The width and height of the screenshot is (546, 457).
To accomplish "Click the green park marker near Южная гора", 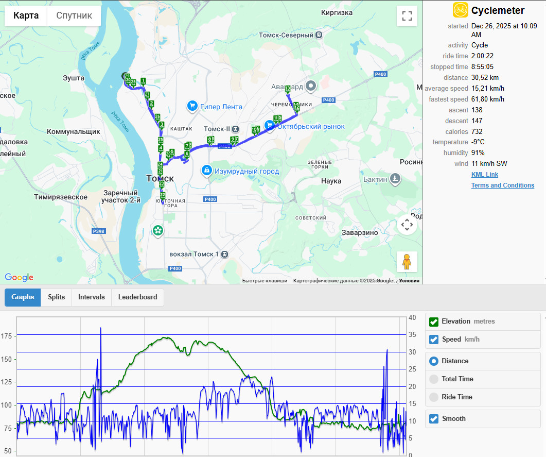I will coord(158,230).
